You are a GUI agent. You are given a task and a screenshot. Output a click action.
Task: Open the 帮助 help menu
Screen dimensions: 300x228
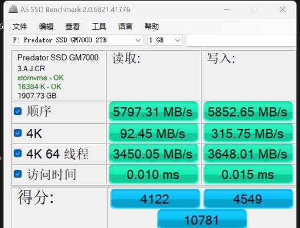pyautogui.click(x=151, y=26)
